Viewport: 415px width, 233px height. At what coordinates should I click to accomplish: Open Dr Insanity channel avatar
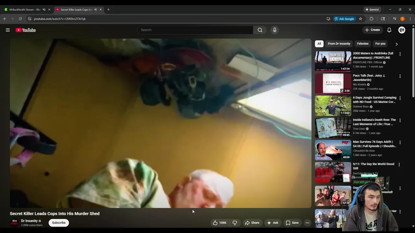14,223
